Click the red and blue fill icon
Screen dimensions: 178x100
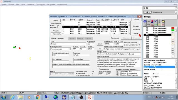point(152,21)
